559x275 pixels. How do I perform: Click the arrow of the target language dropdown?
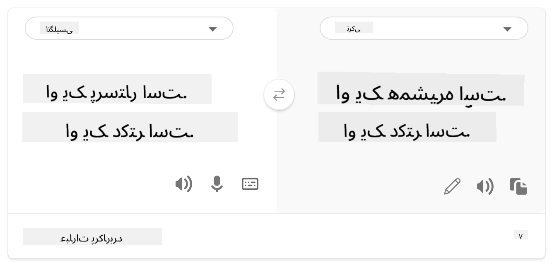pos(507,29)
